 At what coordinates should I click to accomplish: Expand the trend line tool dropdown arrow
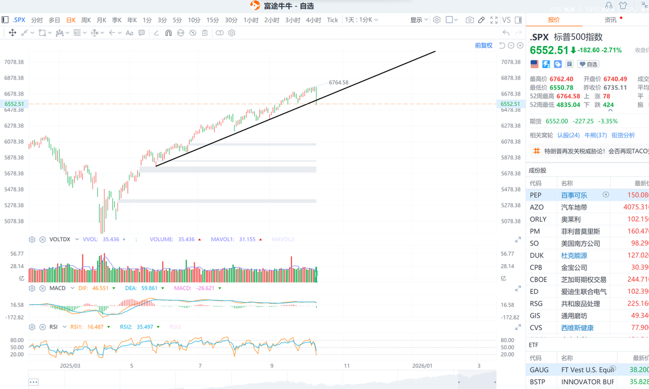(x=32, y=33)
